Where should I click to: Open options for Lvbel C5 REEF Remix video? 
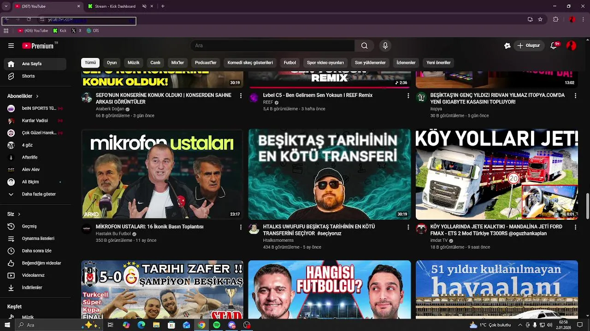(x=408, y=96)
